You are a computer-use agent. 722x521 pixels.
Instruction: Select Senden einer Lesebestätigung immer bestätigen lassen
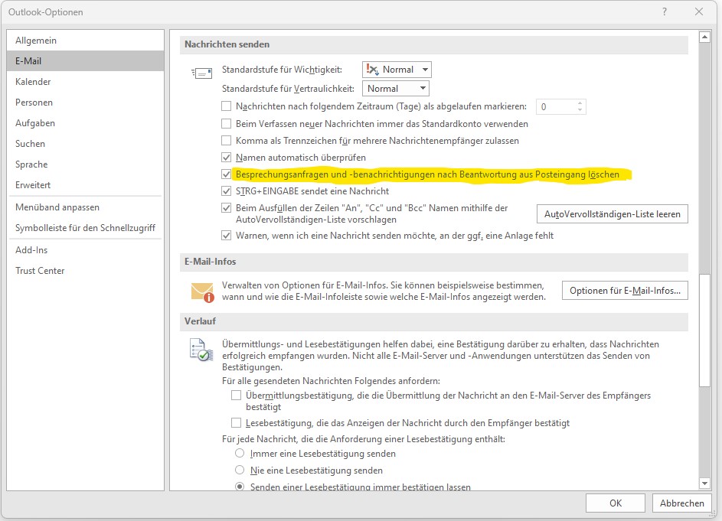click(240, 487)
